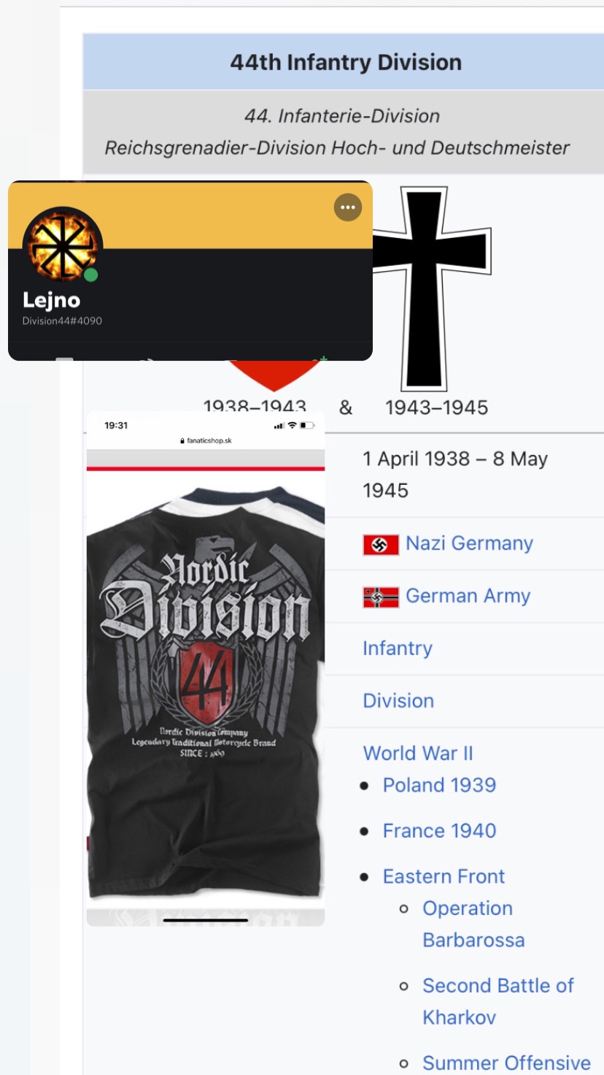
Task: Click the Nazi Germany flag icon
Action: [381, 545]
